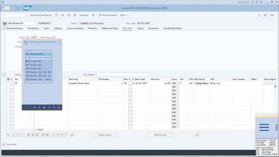Select the third row's selection checkbox
This screenshot has width=279, height=157.
click(8, 91)
